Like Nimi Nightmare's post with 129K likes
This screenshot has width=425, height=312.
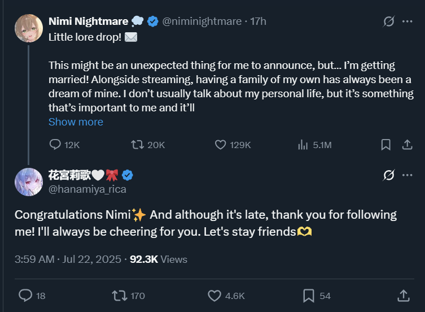click(221, 145)
